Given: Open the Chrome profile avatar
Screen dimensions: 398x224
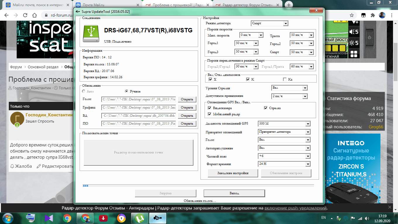Looking at the screenshot, I should (382, 15).
